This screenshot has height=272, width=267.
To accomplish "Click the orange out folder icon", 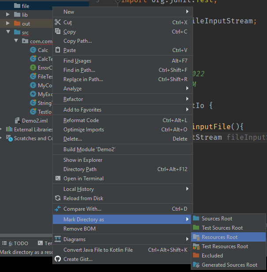I will tap(17, 23).
